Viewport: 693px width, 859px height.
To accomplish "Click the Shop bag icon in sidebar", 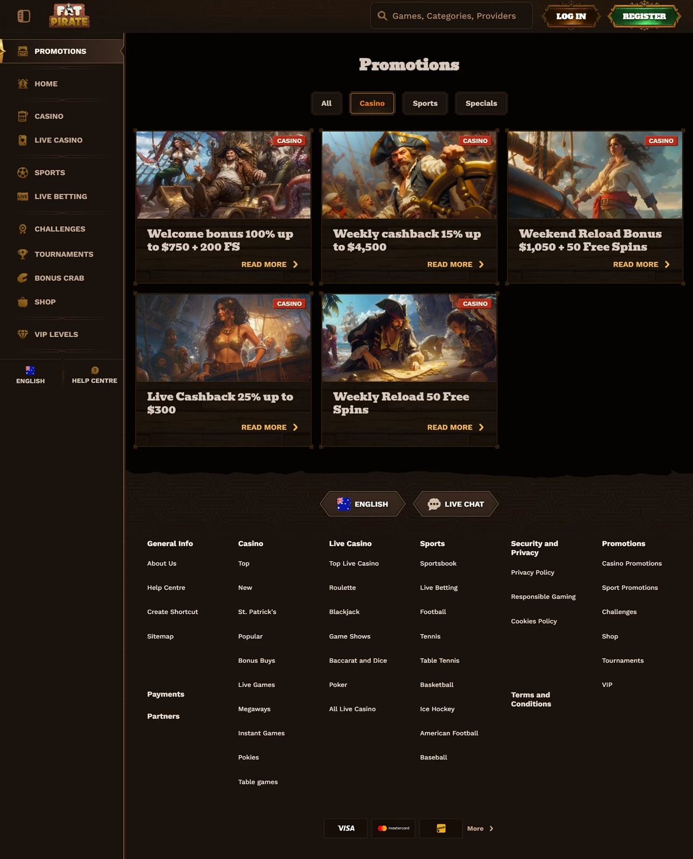I will [x=23, y=302].
